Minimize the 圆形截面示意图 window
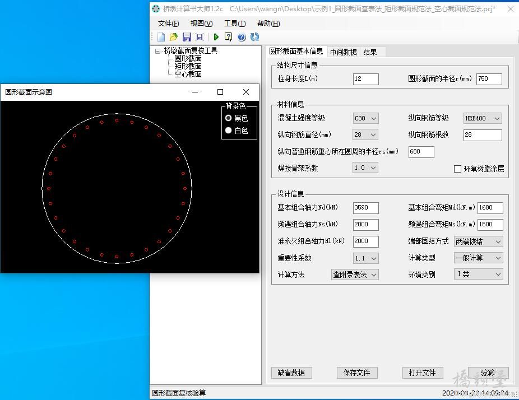This screenshot has height=400, width=519. click(195, 92)
